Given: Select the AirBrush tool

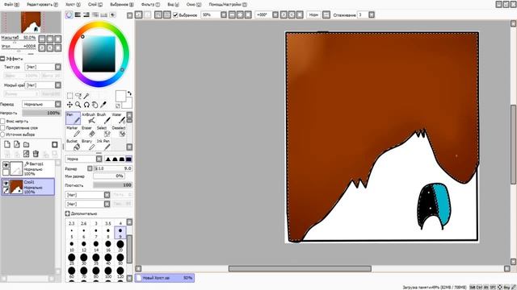Looking at the screenshot, I should (88, 118).
